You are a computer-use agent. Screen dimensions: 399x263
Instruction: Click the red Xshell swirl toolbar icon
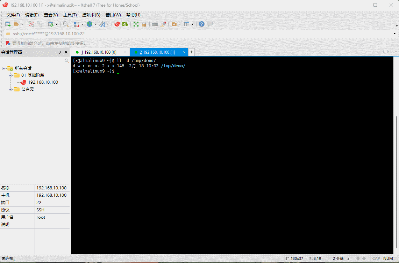point(117,24)
